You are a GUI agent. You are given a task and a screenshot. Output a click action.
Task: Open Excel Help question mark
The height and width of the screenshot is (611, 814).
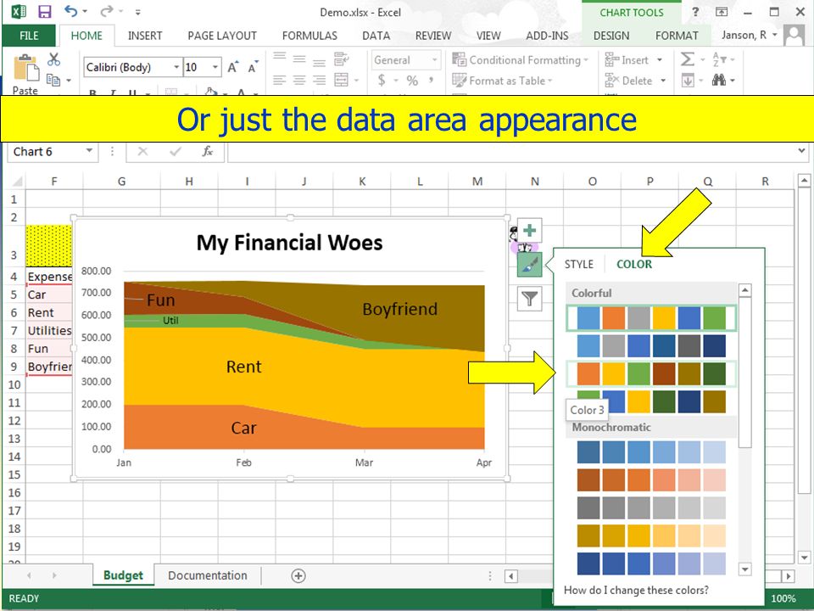click(695, 11)
